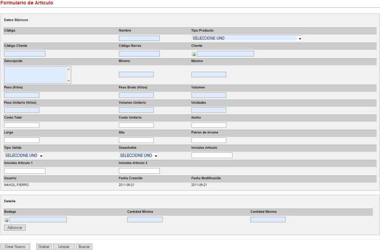Select the Patron de Arrume field

point(208,140)
